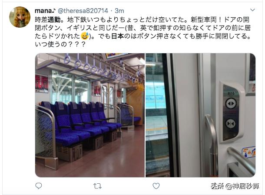This screenshot has height=195, width=265.
Task: Open the @theresa820714 handle link
Action: [x=83, y=11]
